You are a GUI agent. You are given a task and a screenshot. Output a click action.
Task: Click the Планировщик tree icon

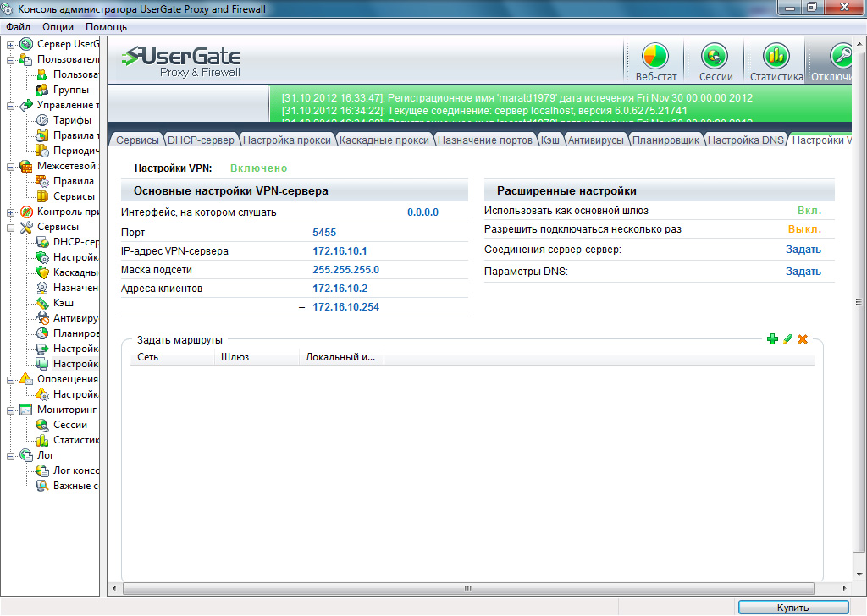pyautogui.click(x=42, y=333)
